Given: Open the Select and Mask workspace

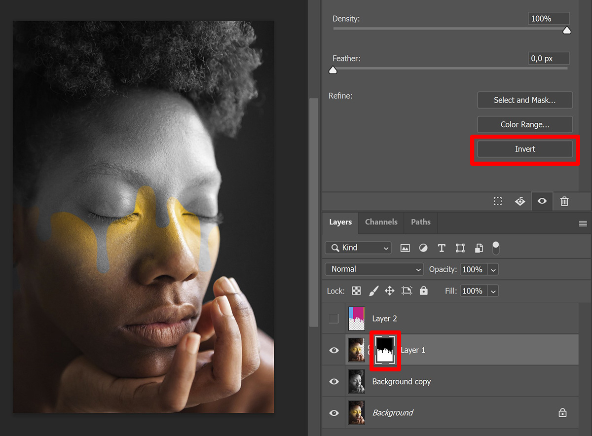Looking at the screenshot, I should (x=525, y=100).
